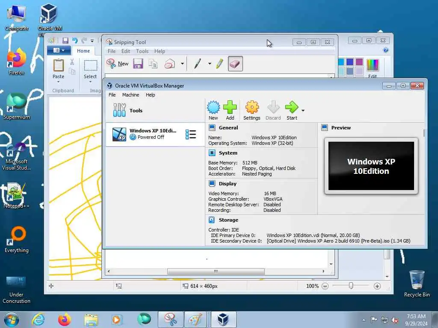This screenshot has width=438, height=328.
Task: Click Paint zoom out minus button
Action: coord(325,286)
